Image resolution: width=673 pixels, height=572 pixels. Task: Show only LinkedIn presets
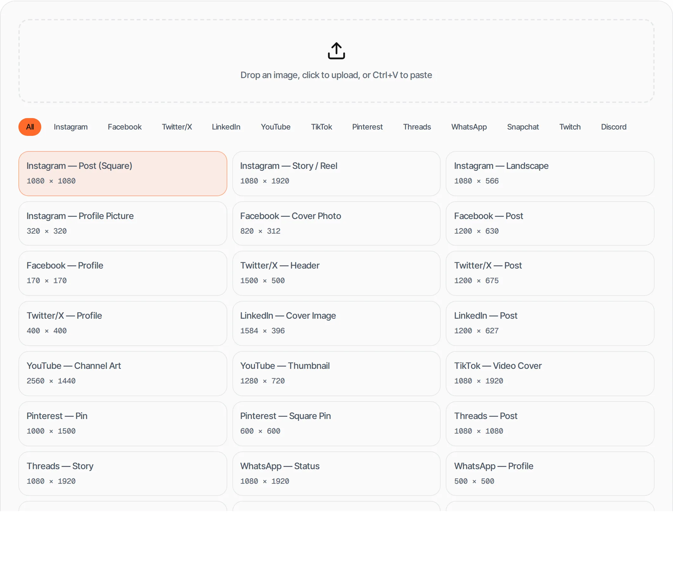[x=226, y=127]
